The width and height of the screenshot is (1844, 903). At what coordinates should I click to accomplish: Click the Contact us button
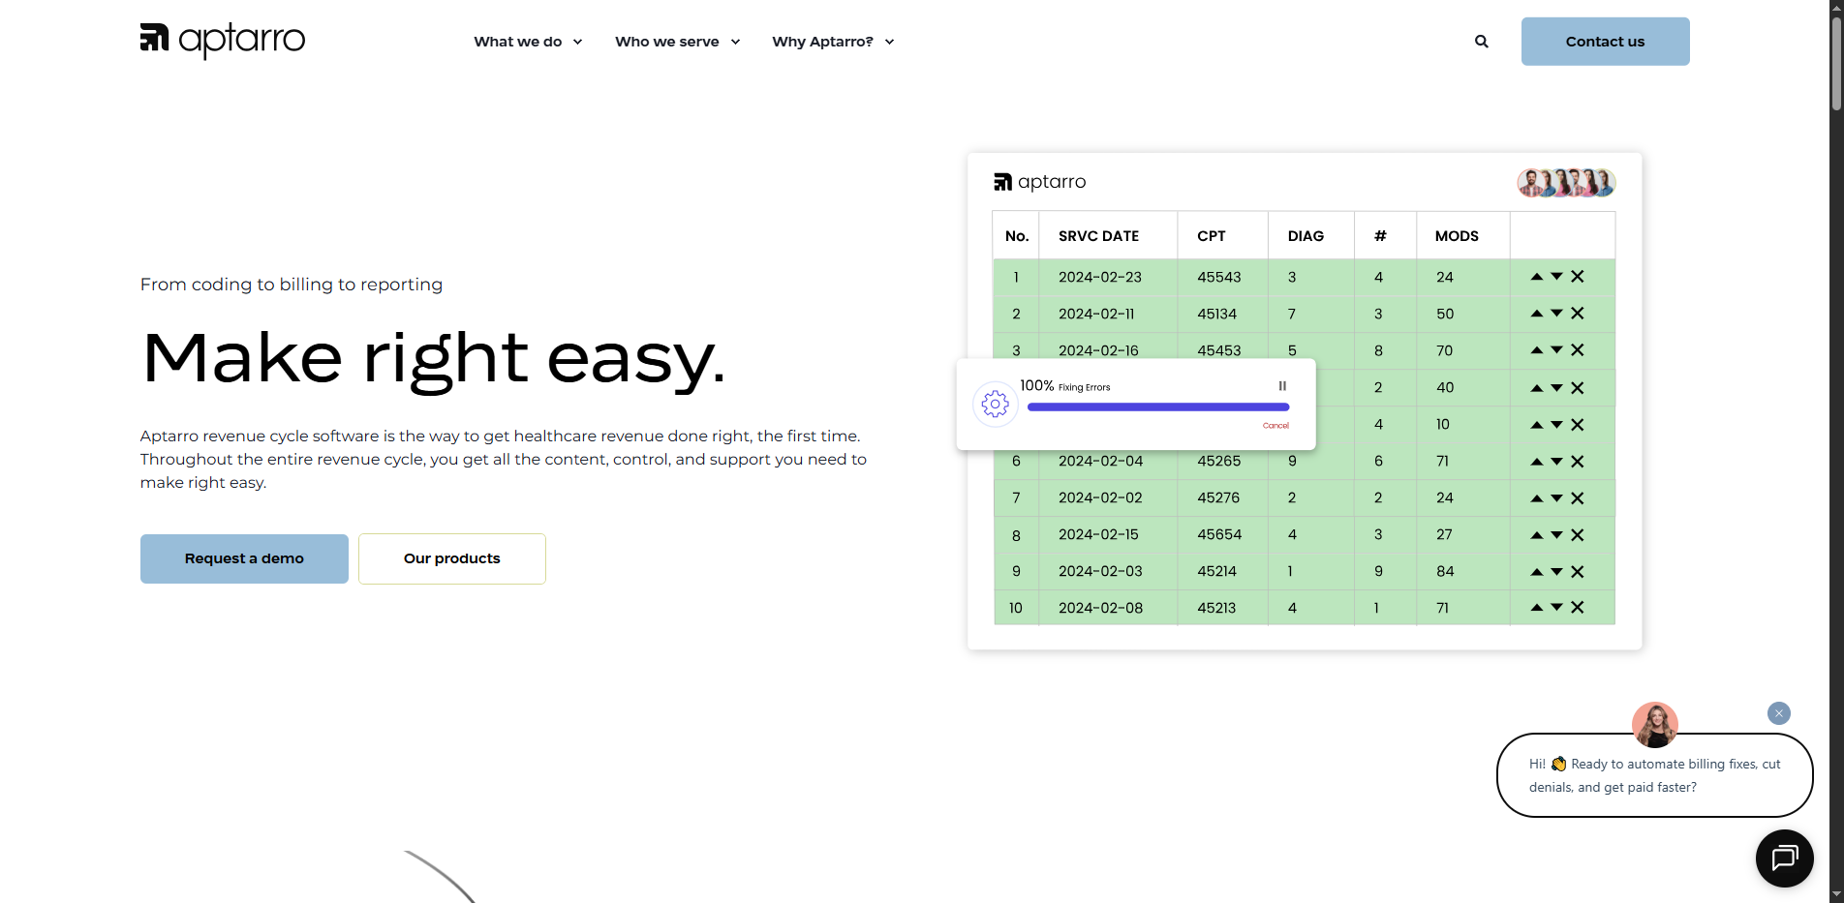pyautogui.click(x=1606, y=42)
